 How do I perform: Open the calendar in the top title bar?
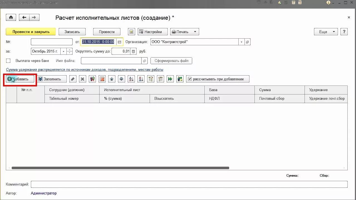pos(300,2)
